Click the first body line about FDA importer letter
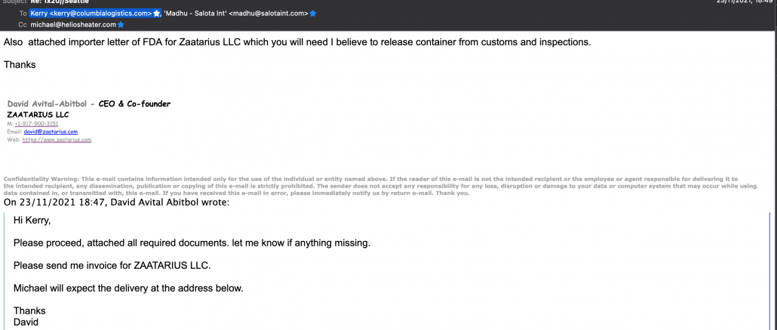777x330 pixels. point(297,42)
